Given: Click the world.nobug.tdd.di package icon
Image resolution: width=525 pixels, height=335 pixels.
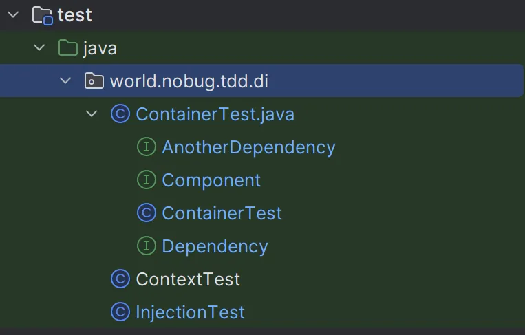Looking at the screenshot, I should tap(94, 81).
